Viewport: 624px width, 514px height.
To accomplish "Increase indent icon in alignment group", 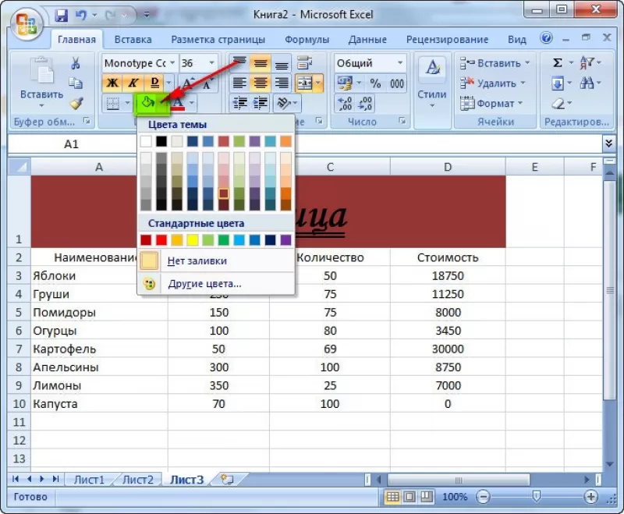I will [x=261, y=103].
